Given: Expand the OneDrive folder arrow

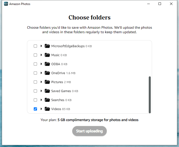Looking at the screenshot, I should [41, 73].
